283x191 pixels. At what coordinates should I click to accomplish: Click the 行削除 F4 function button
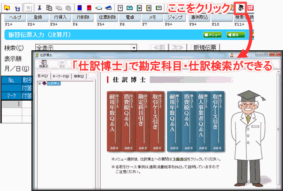(x=83, y=17)
